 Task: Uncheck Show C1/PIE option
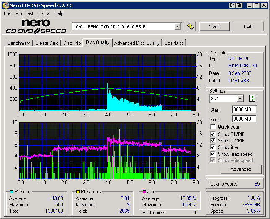click(x=213, y=134)
